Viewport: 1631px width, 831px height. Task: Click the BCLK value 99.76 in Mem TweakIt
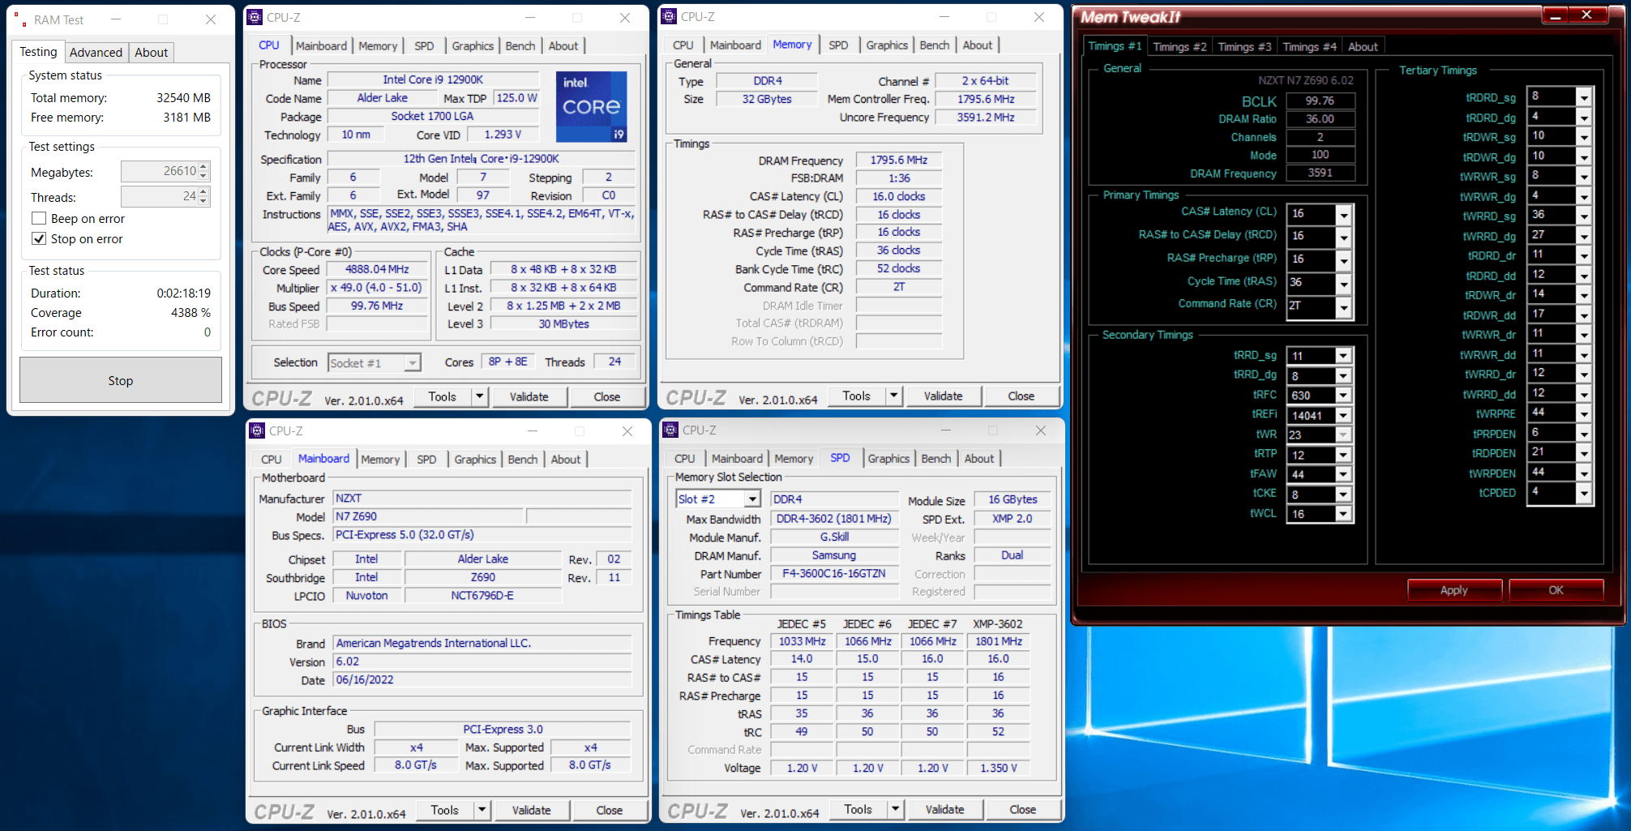tap(1320, 101)
